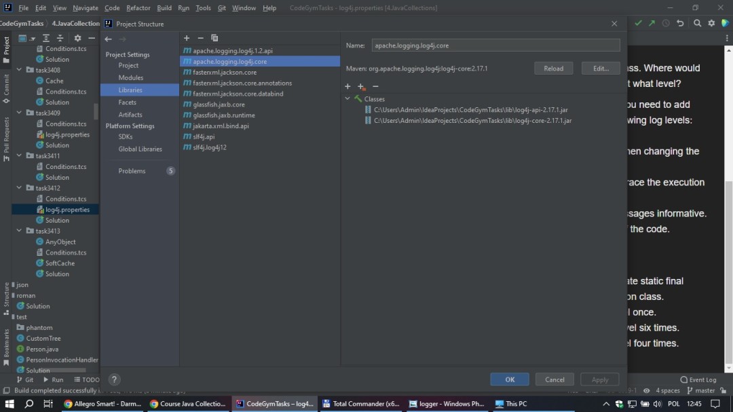Viewport: 733px width, 412px height.
Task: Open the help question mark button
Action: 114,379
